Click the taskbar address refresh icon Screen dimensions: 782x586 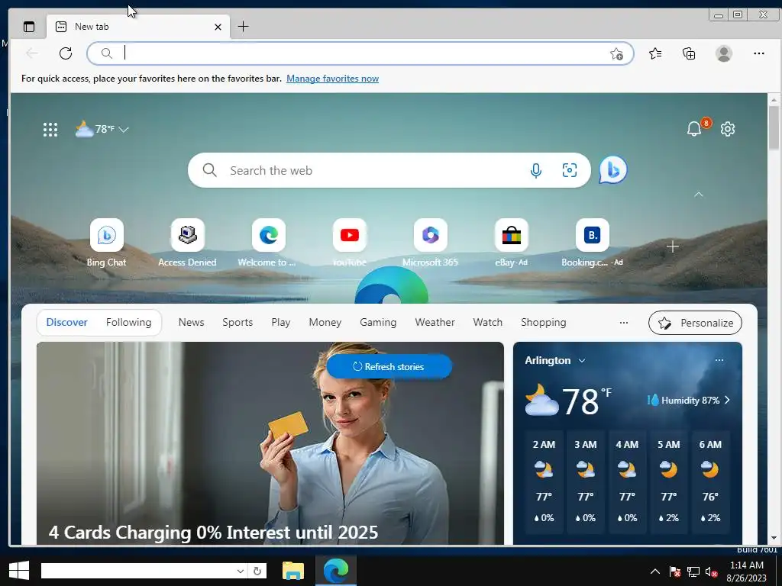pos(257,571)
